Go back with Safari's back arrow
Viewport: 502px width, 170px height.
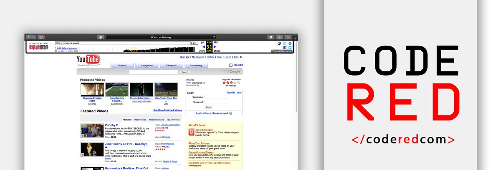coord(28,37)
